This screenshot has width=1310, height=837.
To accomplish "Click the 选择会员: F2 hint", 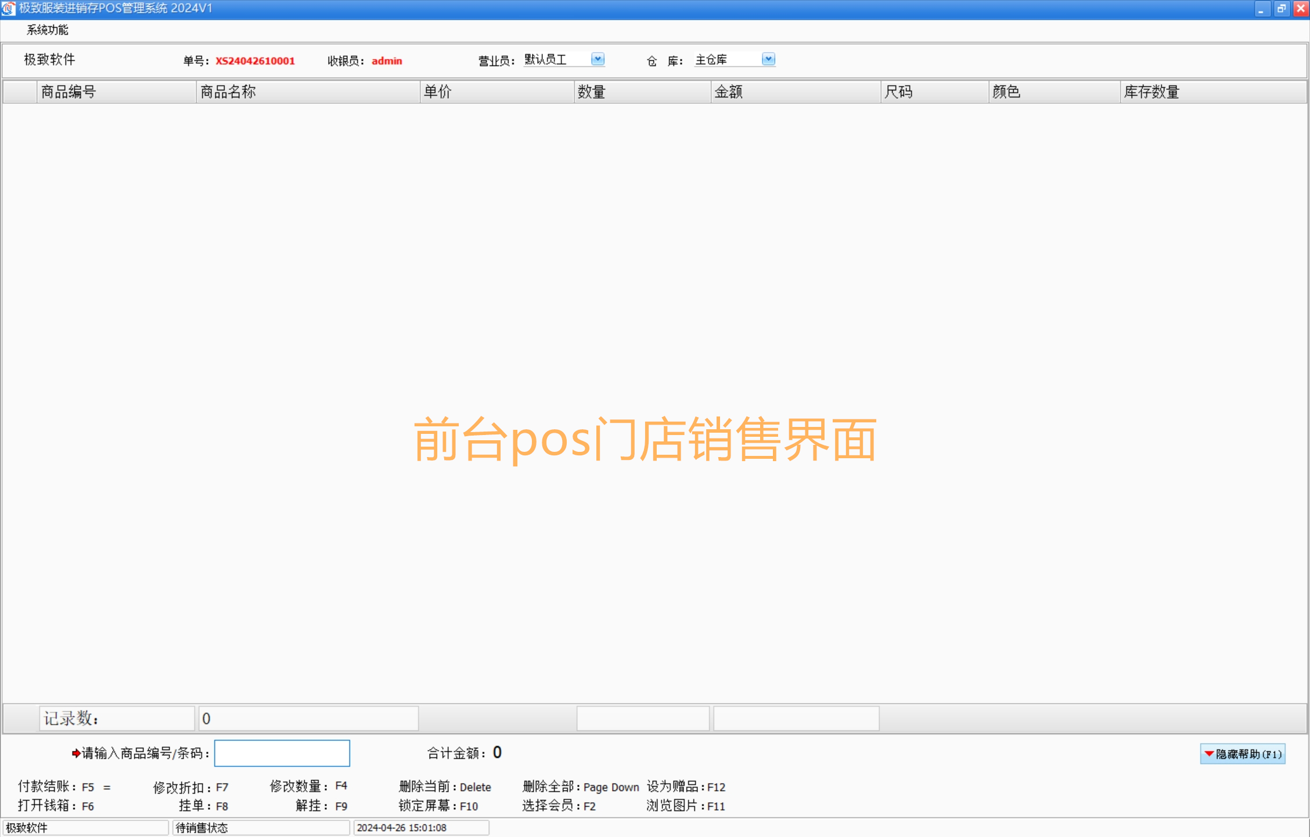I will 559,806.
